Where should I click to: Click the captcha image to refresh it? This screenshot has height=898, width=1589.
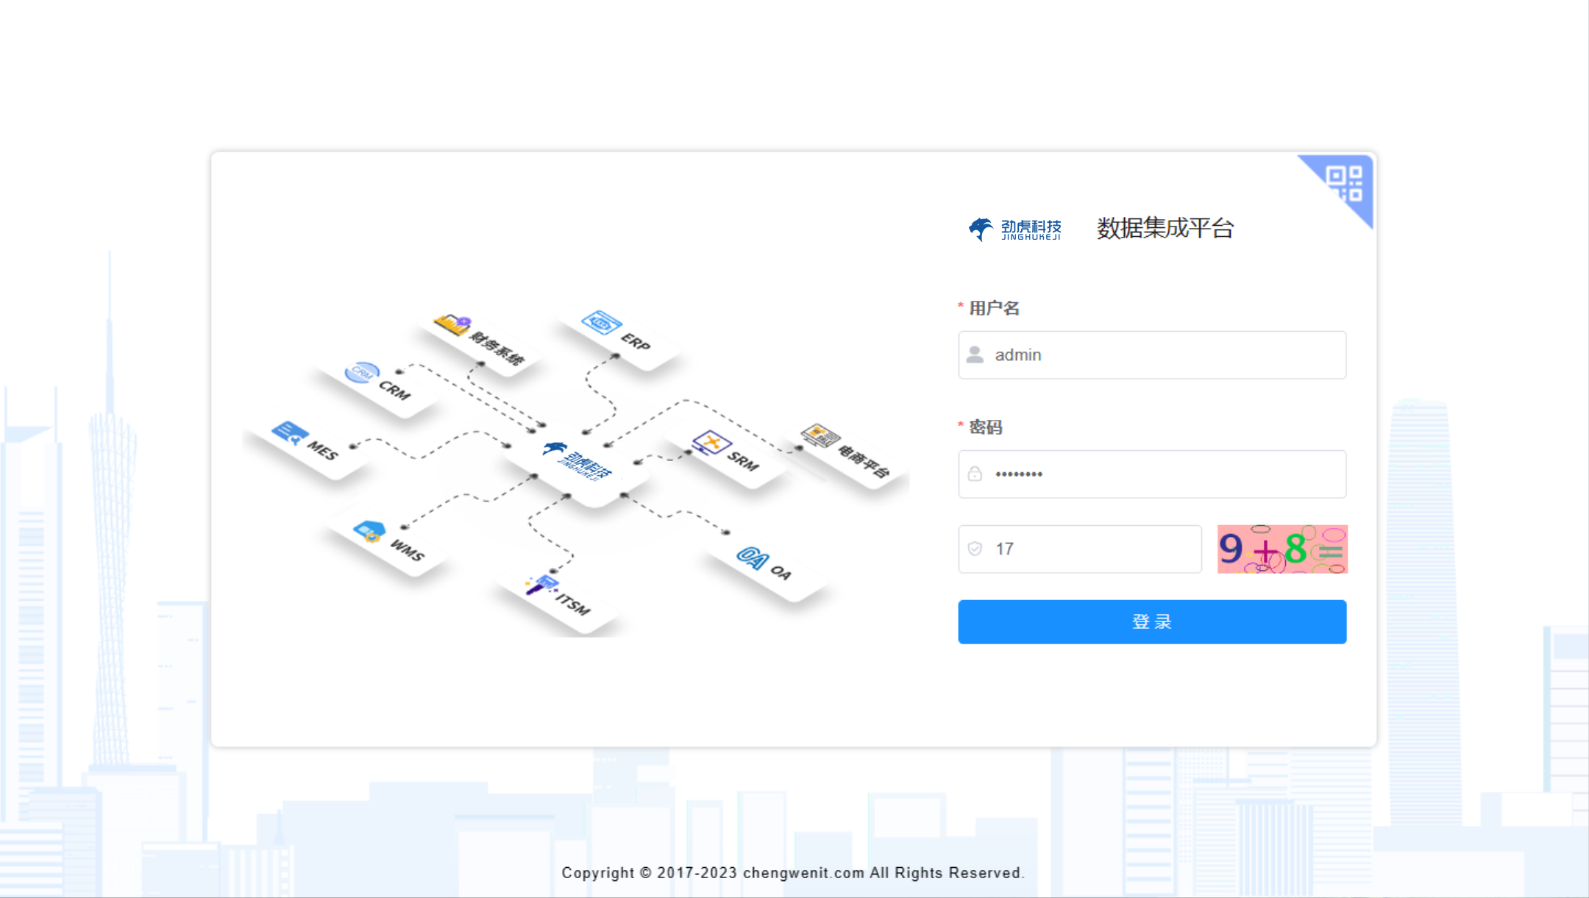coord(1281,549)
